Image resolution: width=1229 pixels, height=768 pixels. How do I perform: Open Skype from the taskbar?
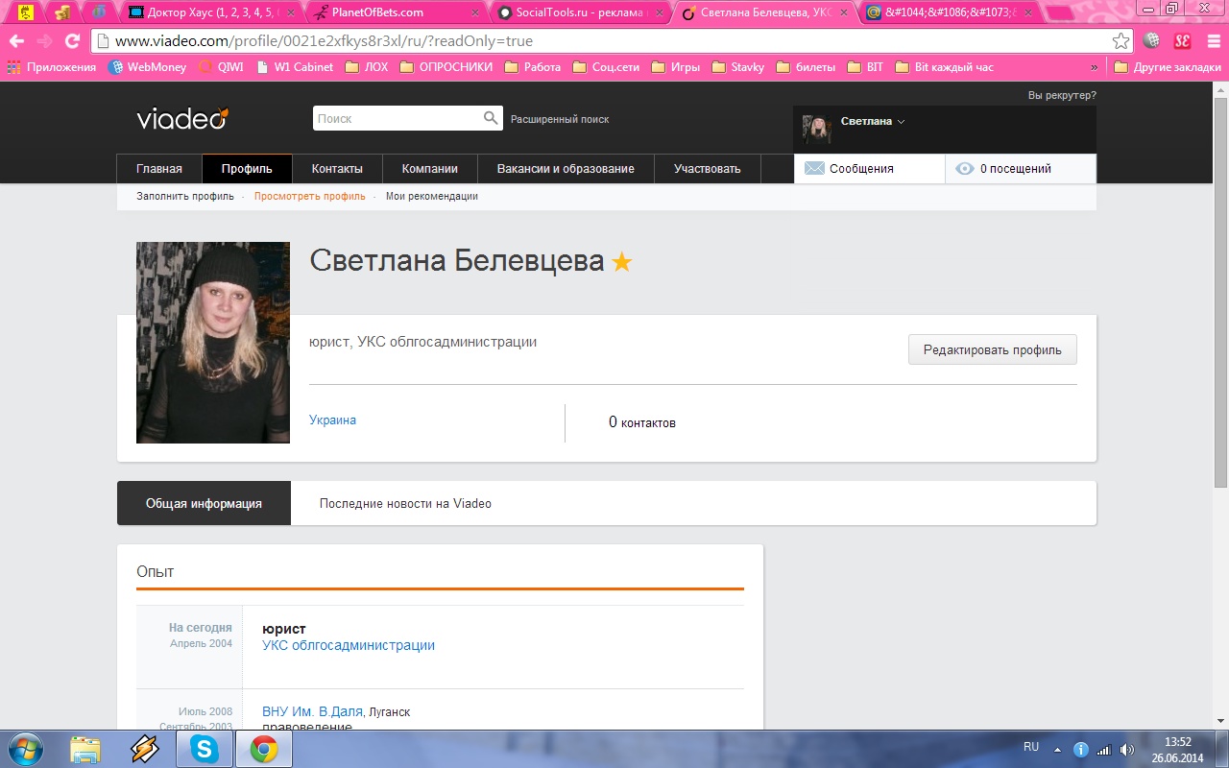coord(204,749)
